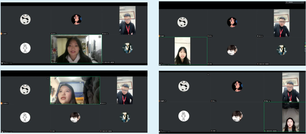Click the anime avatar's mic name label in the top-left meeting
The height and width of the screenshot is (134, 306).
(54, 33)
